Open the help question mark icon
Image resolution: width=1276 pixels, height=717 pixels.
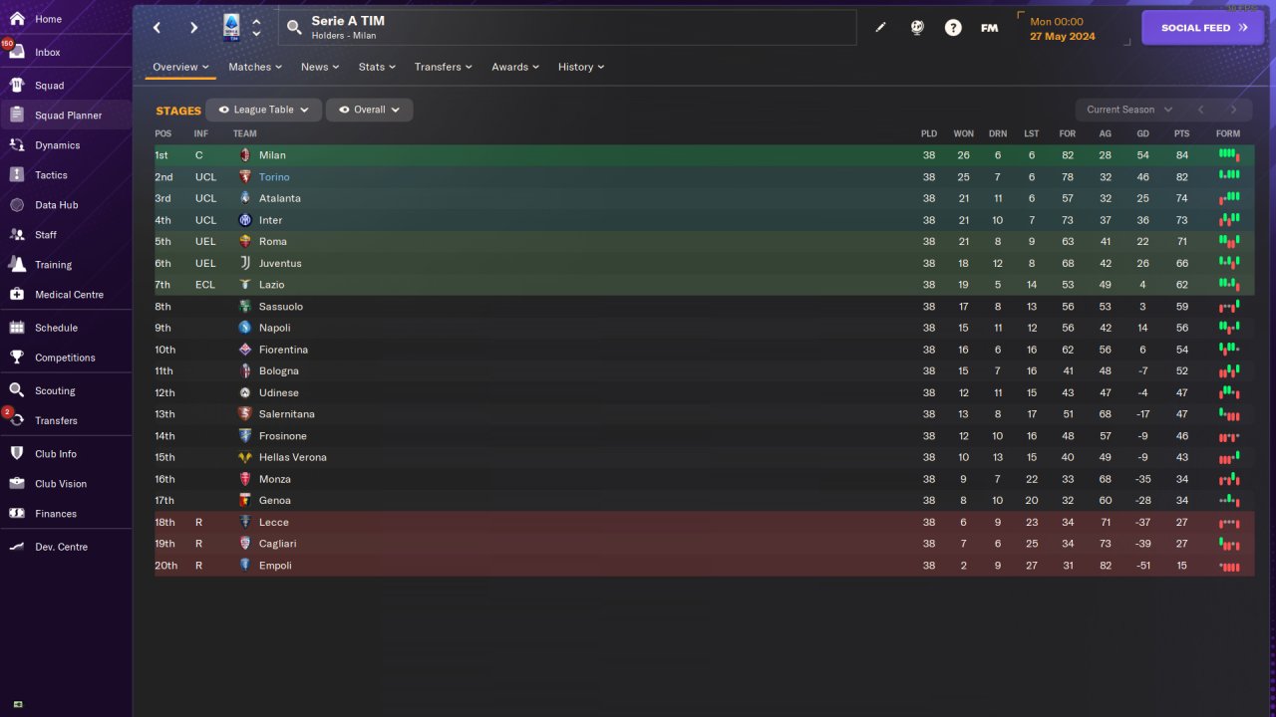(953, 28)
